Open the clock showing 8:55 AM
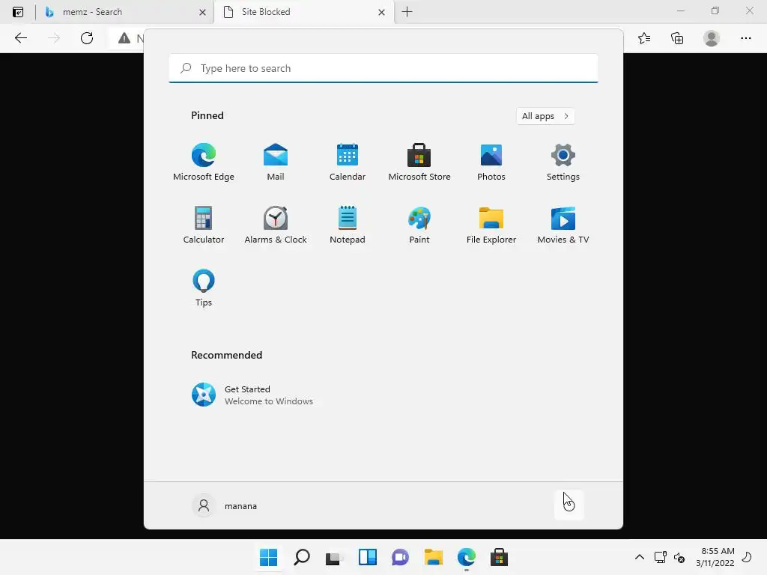767x575 pixels. [715, 557]
